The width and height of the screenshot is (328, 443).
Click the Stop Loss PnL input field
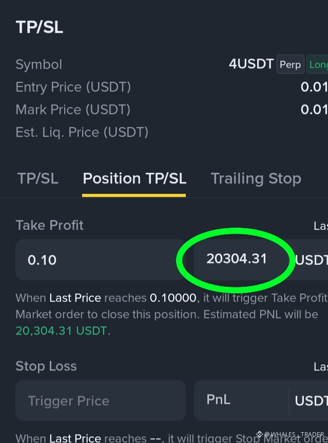click(241, 400)
